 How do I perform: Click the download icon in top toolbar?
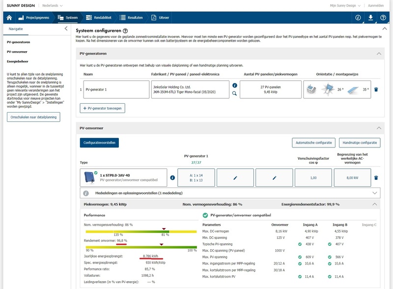(371, 18)
